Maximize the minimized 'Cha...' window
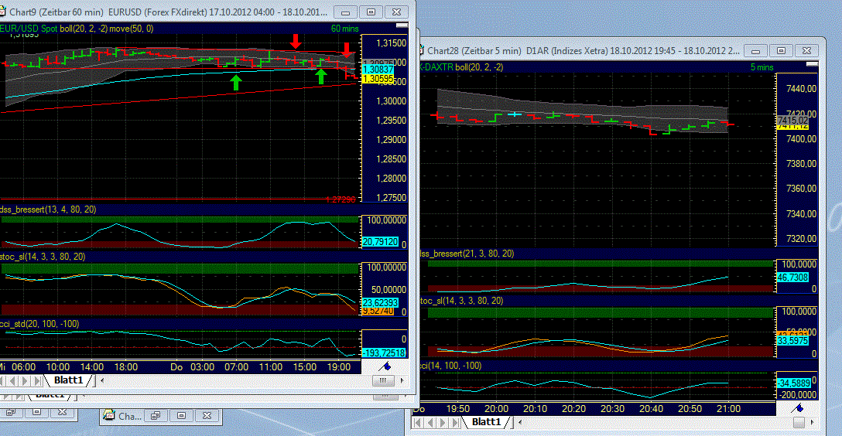Image resolution: width=842 pixels, height=436 pixels. [x=182, y=416]
